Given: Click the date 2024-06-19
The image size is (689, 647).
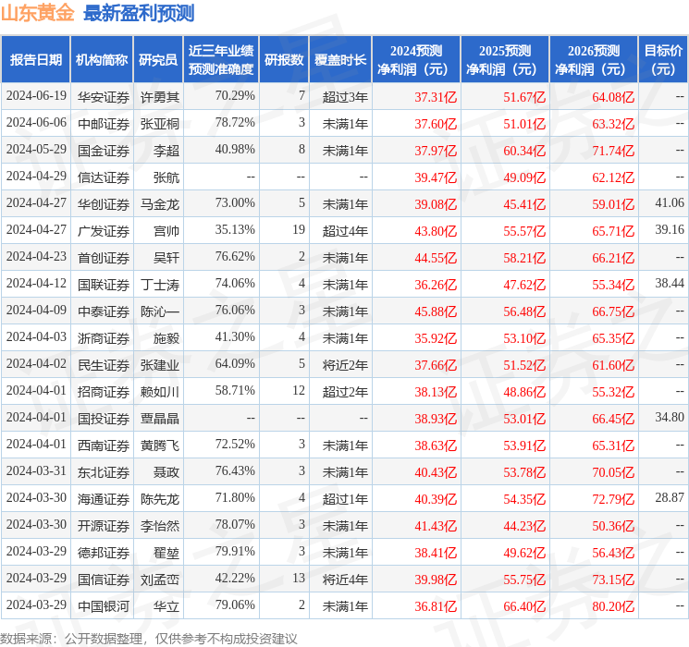Looking at the screenshot, I should pos(36,96).
